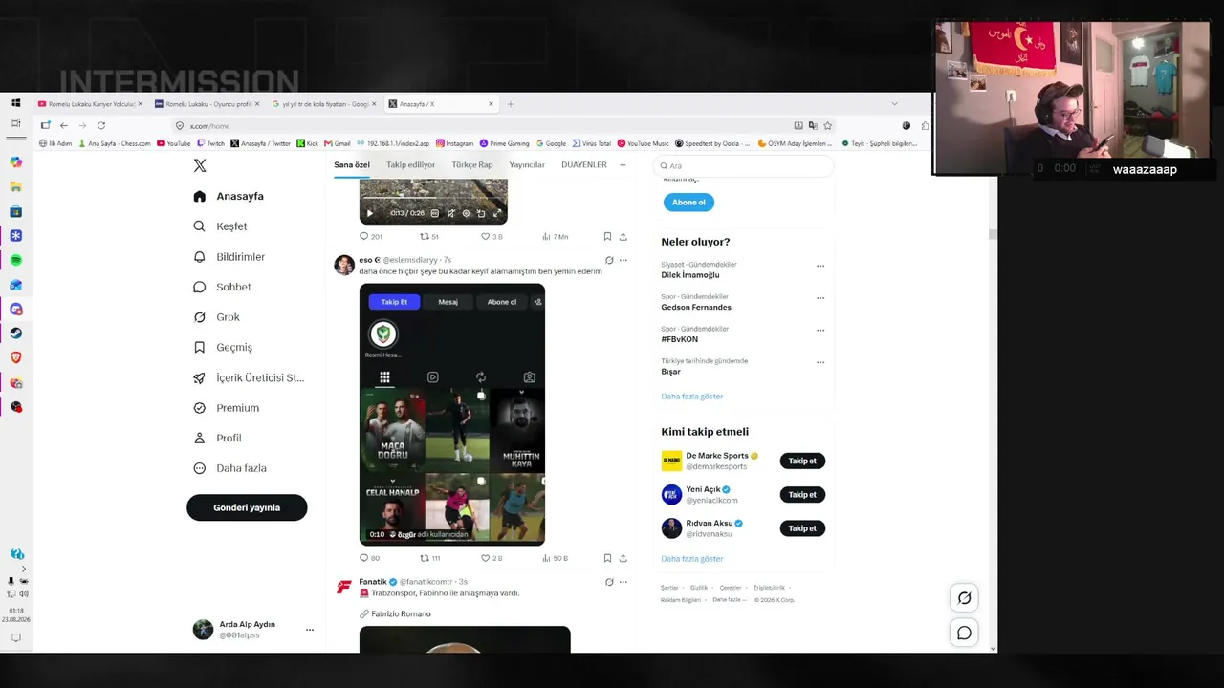Make the top video fullscreen

[x=497, y=213]
